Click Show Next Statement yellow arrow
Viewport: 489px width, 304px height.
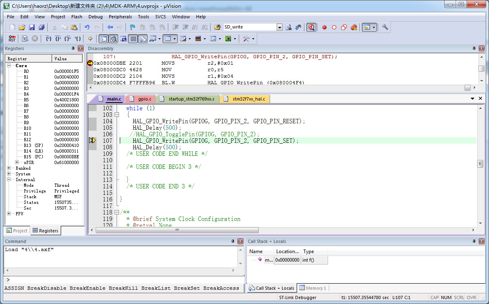click(90, 39)
